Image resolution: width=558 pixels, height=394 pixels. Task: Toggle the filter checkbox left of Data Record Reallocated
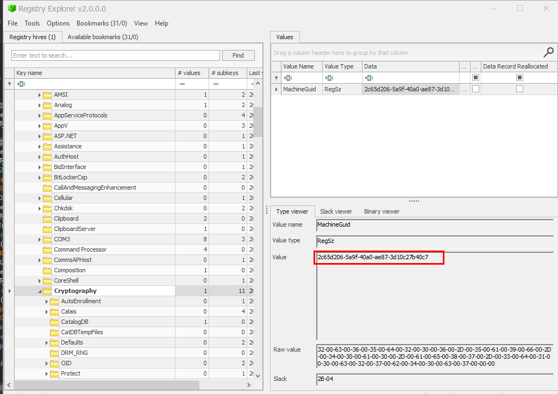coord(475,77)
